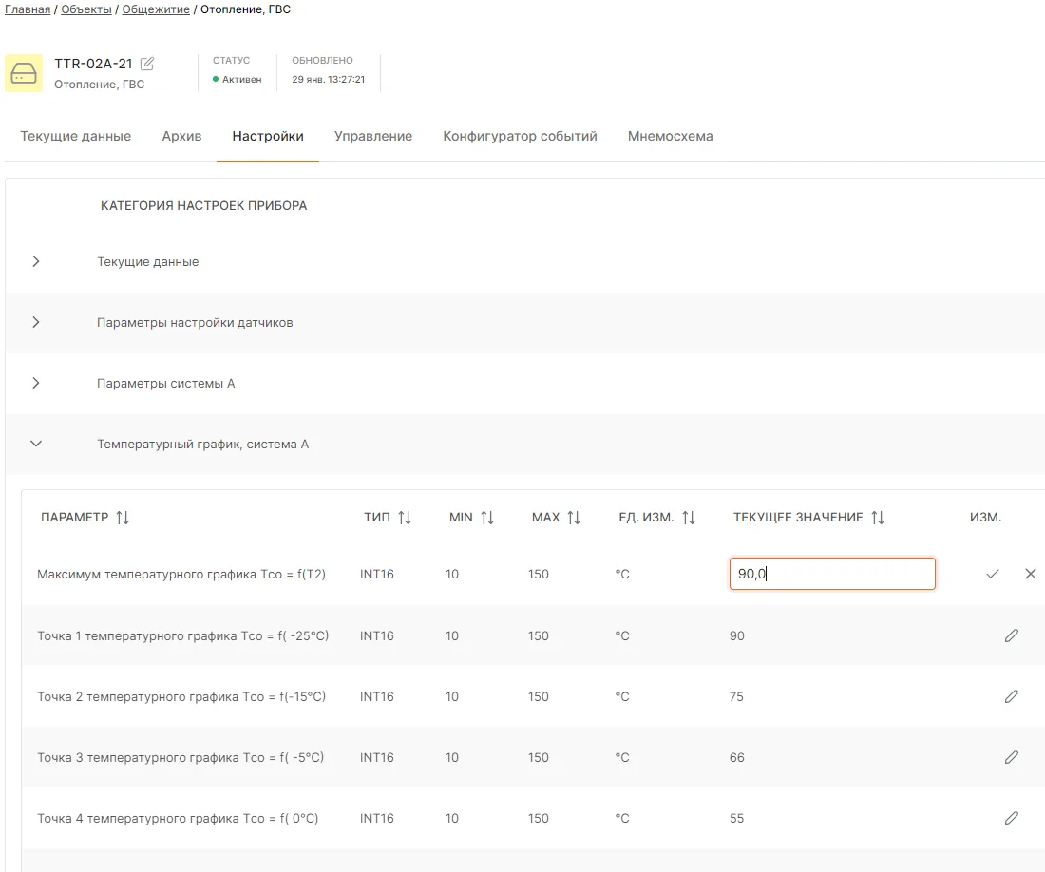The height and width of the screenshot is (872, 1045).
Task: Go to Конфигуратор событий tab
Action: pyautogui.click(x=520, y=136)
